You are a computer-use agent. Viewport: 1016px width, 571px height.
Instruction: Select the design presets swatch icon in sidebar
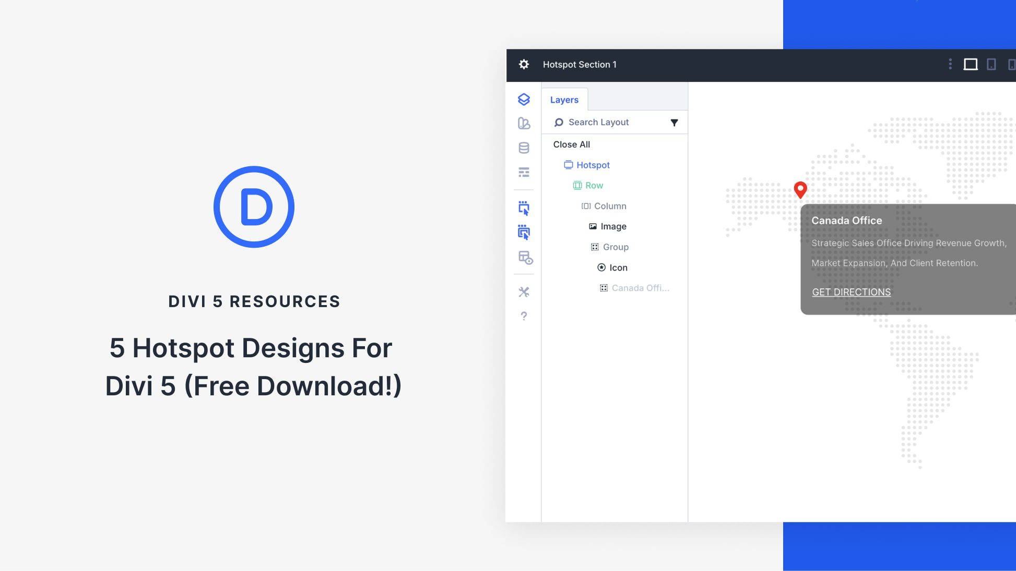click(524, 124)
